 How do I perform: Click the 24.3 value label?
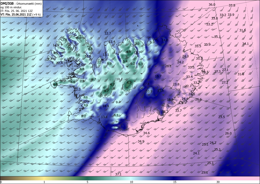(x=185, y=56)
